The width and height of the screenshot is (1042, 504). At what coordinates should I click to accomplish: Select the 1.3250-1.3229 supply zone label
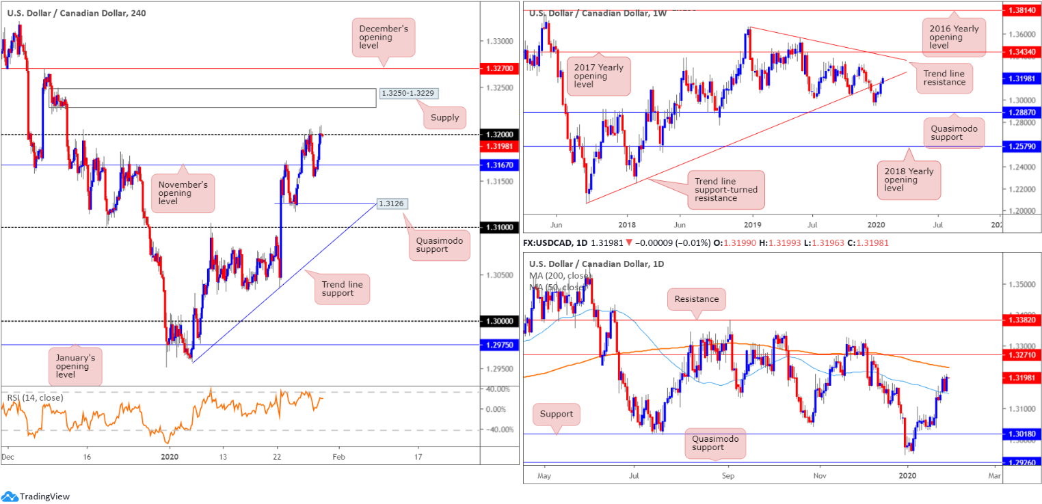[x=409, y=93]
